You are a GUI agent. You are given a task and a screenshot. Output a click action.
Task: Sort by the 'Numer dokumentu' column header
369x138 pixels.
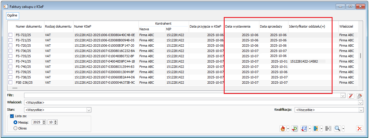29,26
